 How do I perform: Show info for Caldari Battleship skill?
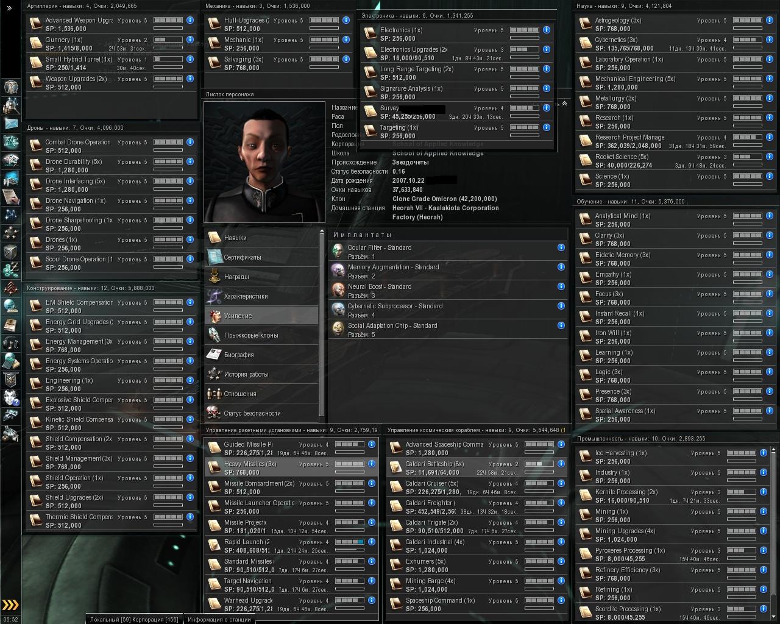(x=560, y=464)
